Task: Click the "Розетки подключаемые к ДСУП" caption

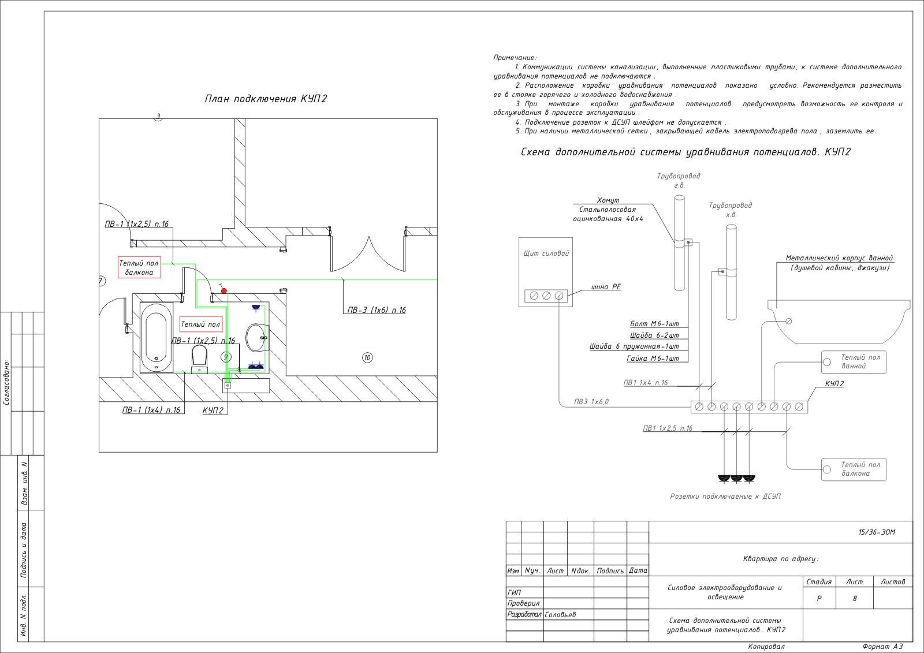Action: [725, 497]
